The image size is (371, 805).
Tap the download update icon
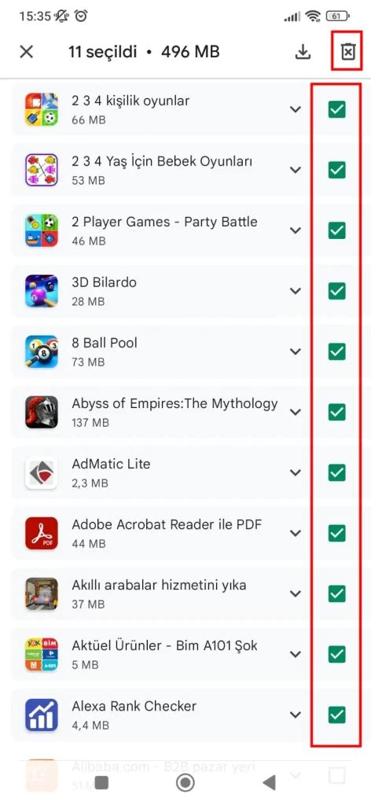point(303,52)
